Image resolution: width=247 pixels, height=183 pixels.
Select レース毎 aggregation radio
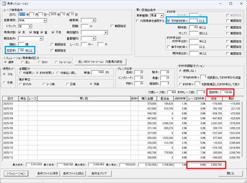click(44, 84)
